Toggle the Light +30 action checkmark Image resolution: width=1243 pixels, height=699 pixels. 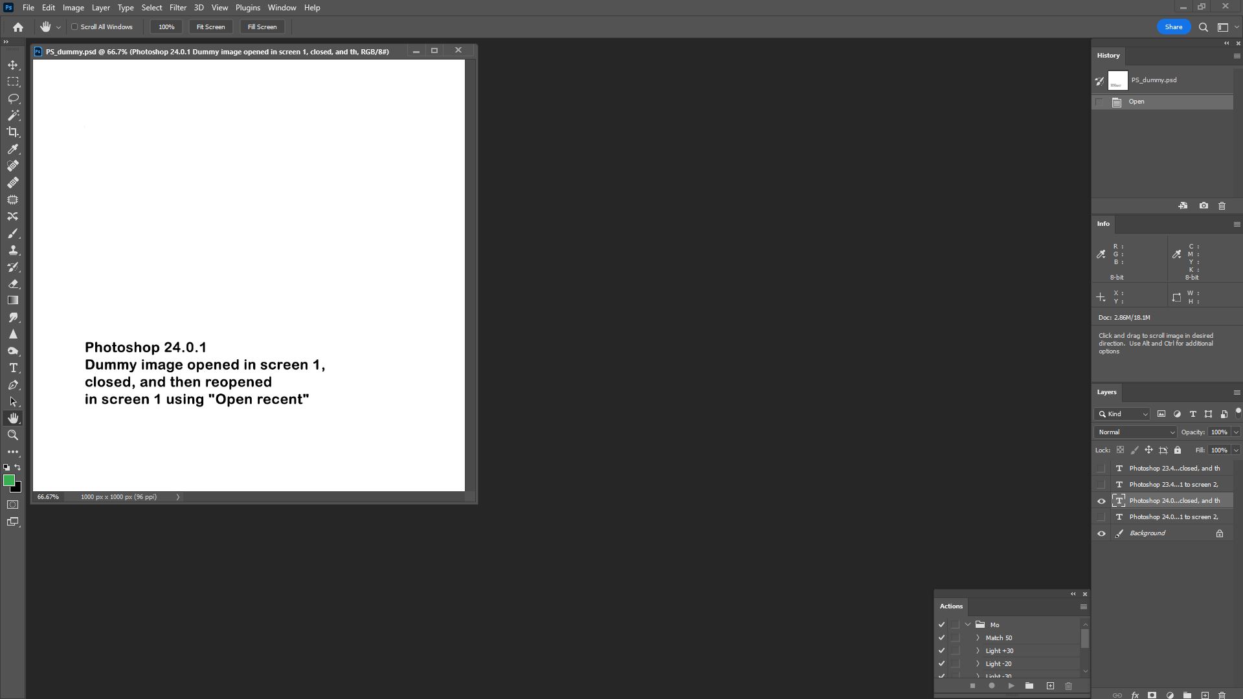941,650
